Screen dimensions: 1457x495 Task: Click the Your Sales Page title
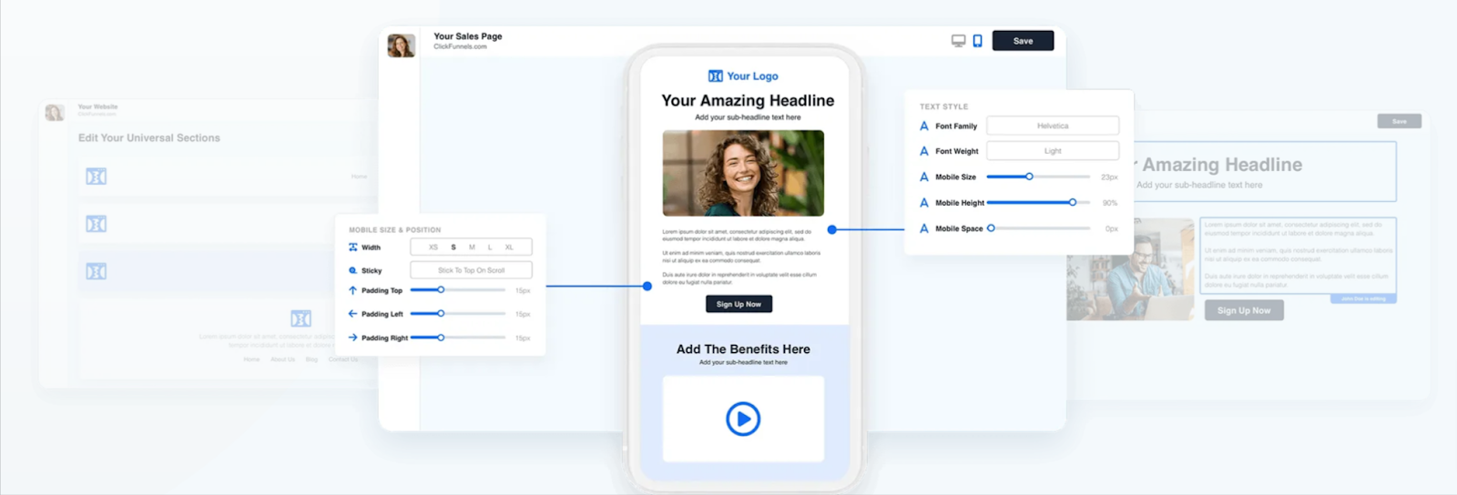click(468, 36)
